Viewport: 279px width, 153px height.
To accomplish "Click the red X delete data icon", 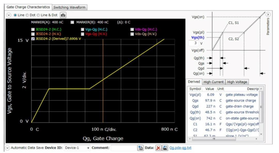I will tap(158, 148).
